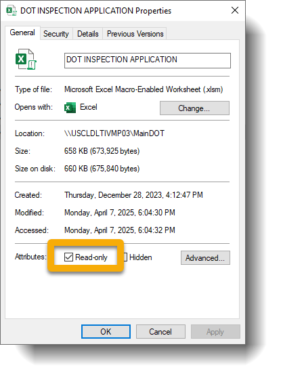
Task: Click the 'Attributes:' label
Action: coord(30,257)
